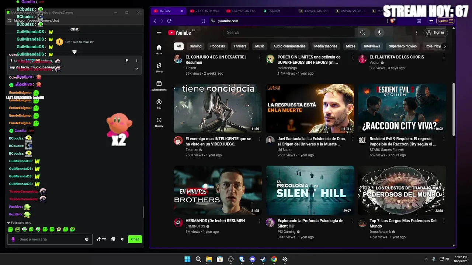Open Shorts in YouTube sidebar
The image size is (472, 265).
coord(159,67)
